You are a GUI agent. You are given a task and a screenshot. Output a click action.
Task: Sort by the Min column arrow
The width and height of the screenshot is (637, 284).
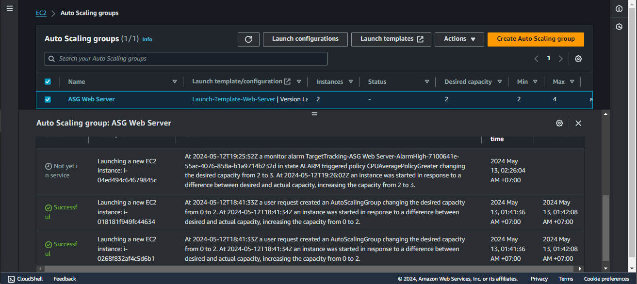pos(536,81)
